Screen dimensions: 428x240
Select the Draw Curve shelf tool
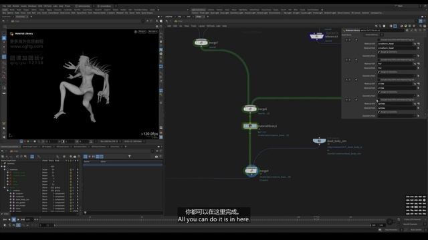coord(65,13)
